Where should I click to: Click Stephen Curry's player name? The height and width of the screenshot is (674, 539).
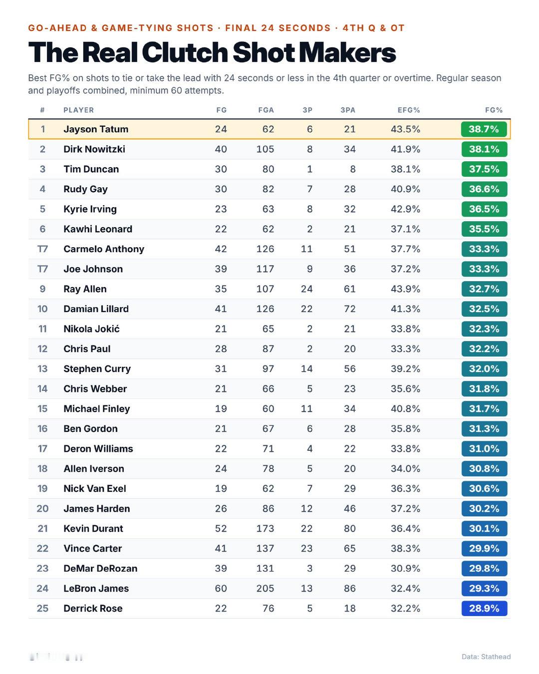pos(97,369)
